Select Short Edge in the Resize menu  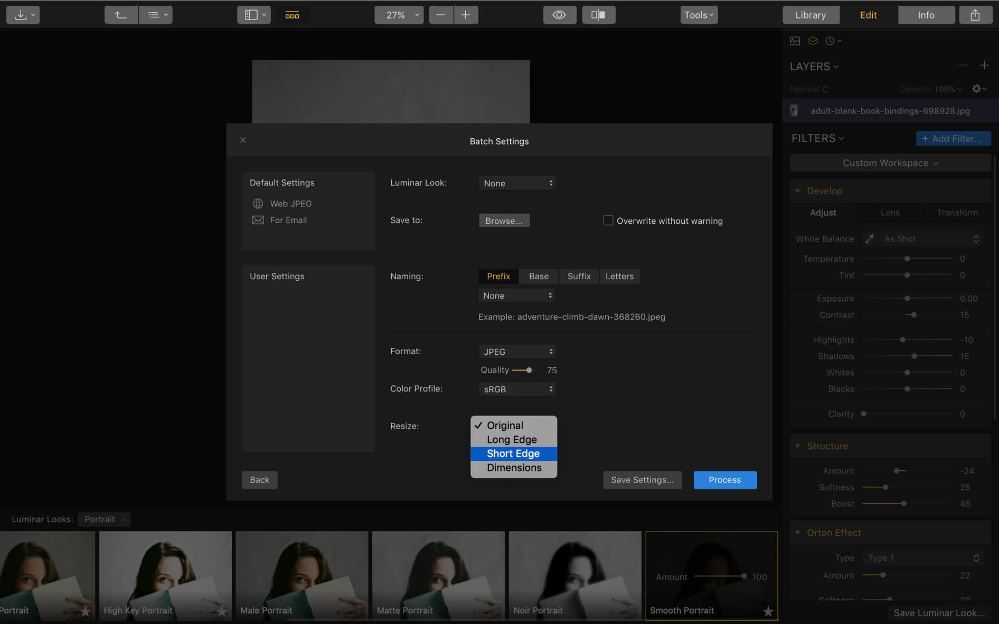point(513,453)
